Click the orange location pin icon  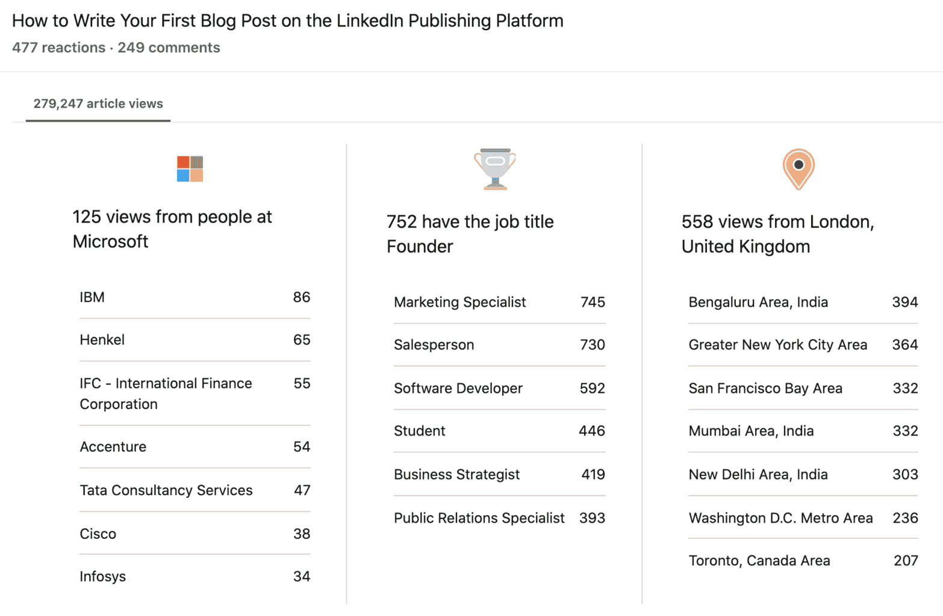[798, 169]
